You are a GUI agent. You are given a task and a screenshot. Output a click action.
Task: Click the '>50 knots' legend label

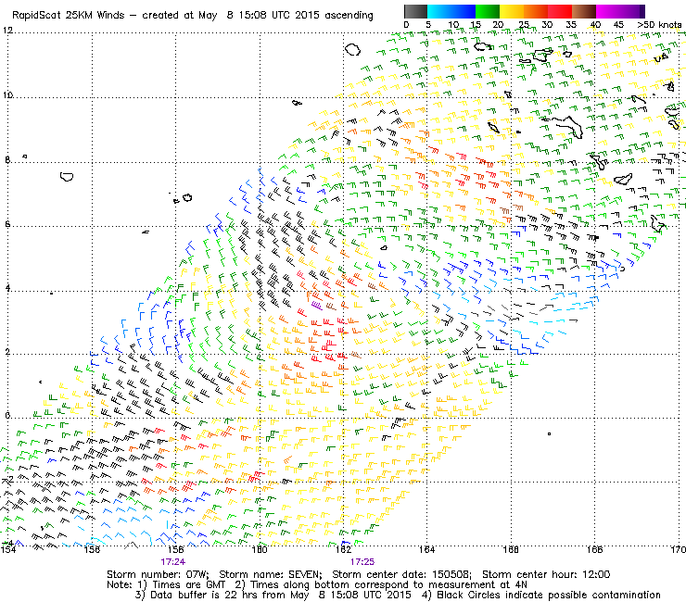[659, 24]
